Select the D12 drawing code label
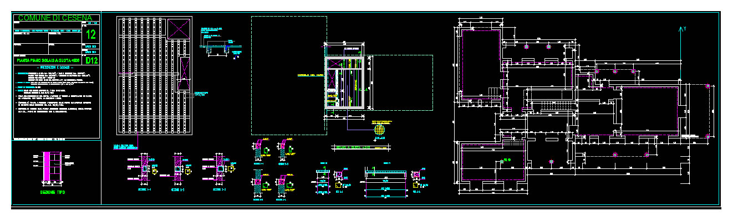 (x=91, y=60)
